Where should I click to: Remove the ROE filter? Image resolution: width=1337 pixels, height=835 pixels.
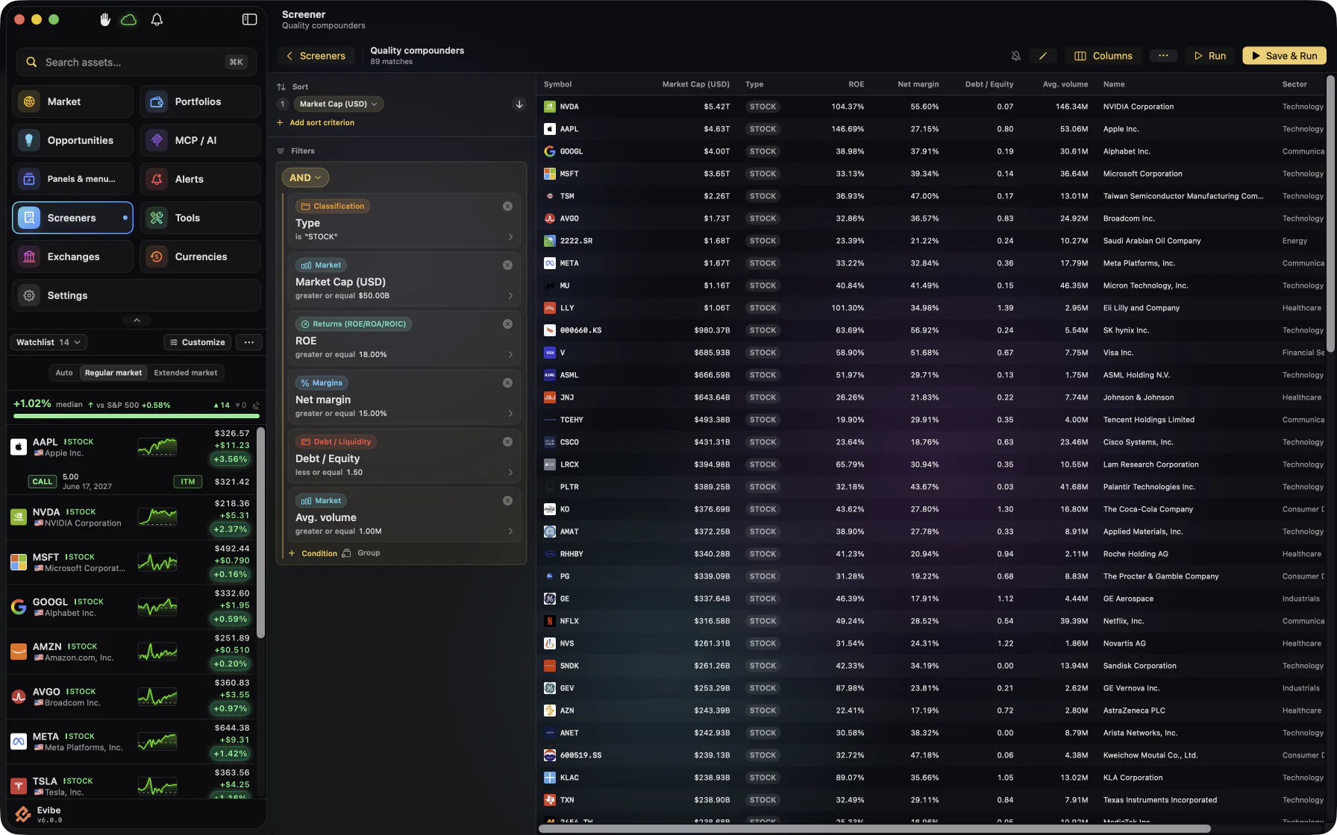(507, 324)
